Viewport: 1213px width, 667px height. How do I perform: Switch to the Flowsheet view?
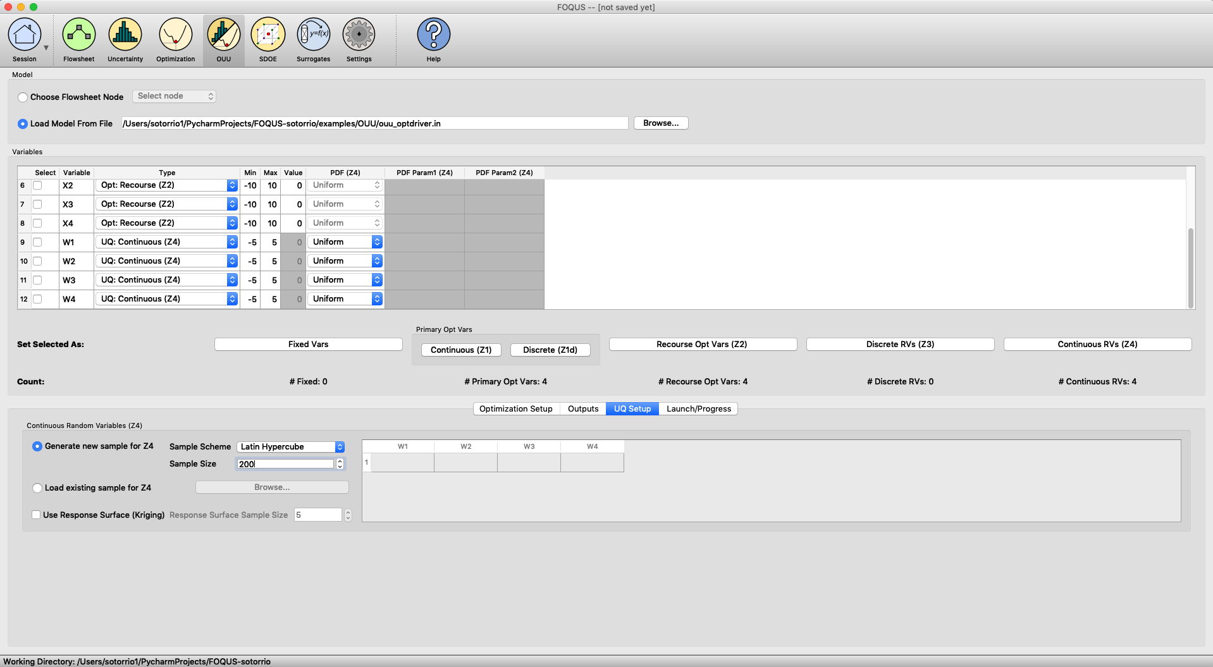pyautogui.click(x=79, y=35)
